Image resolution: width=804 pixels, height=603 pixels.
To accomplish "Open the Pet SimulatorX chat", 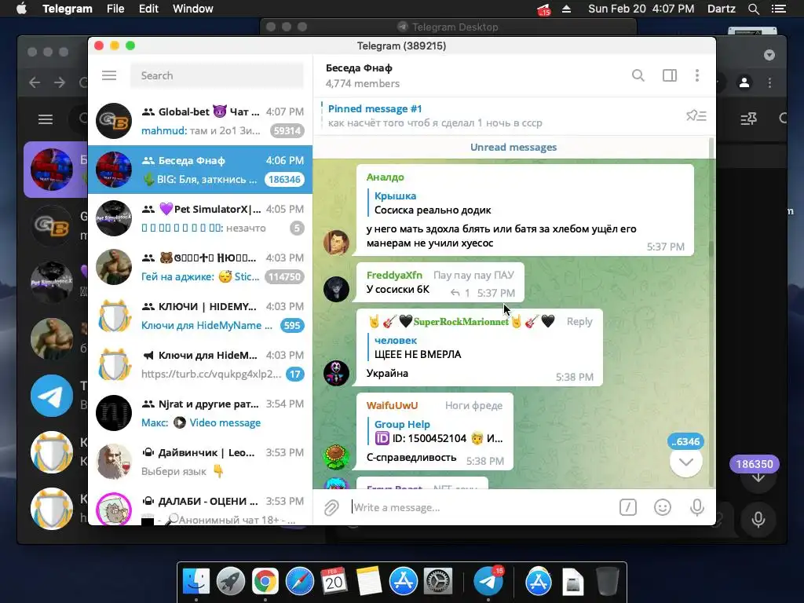I will (200, 218).
